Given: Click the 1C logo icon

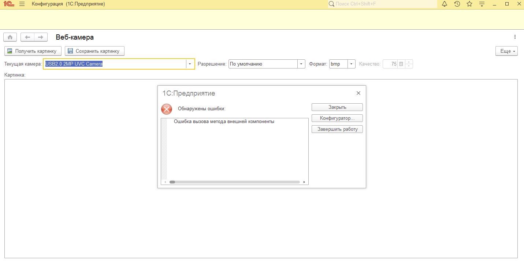Looking at the screenshot, I should point(9,4).
